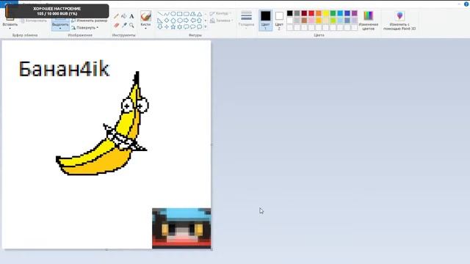
Task: Click the Банан4ik text on canvas
Action: [64, 69]
